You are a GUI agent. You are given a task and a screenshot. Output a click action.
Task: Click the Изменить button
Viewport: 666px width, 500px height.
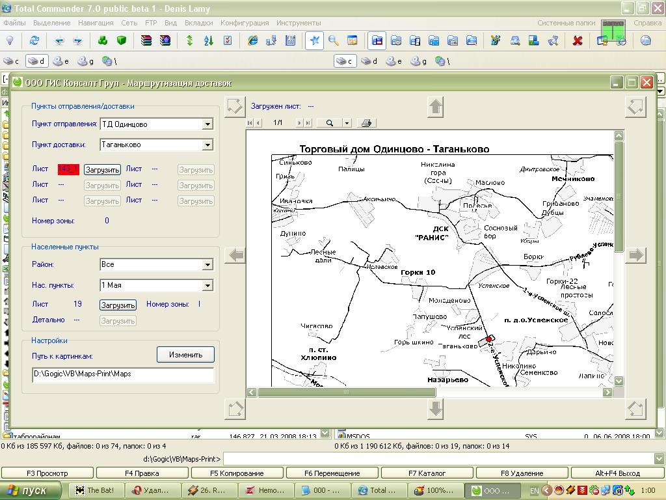tap(185, 355)
